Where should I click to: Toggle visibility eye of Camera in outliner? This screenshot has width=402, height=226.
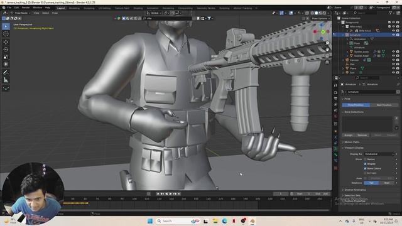tap(394, 60)
